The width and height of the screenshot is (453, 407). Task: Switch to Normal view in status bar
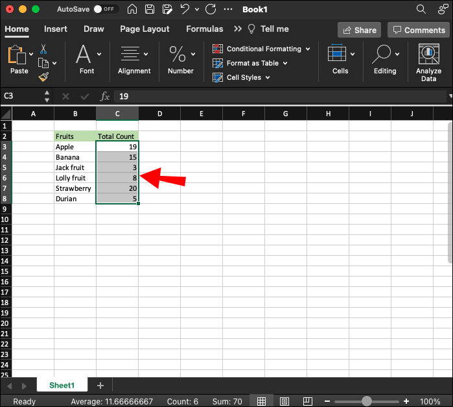pyautogui.click(x=261, y=401)
